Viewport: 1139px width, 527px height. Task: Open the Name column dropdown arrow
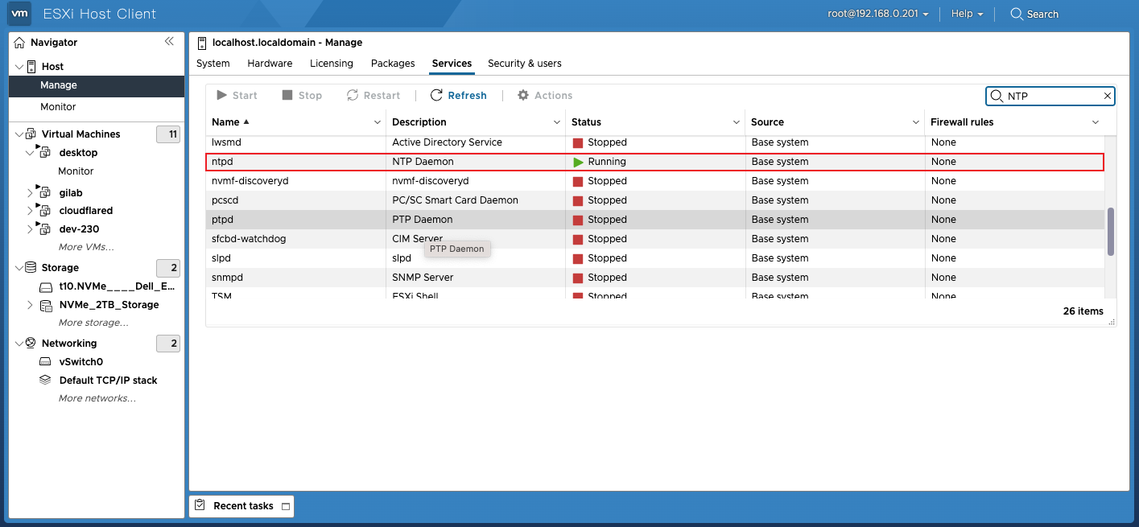click(378, 122)
